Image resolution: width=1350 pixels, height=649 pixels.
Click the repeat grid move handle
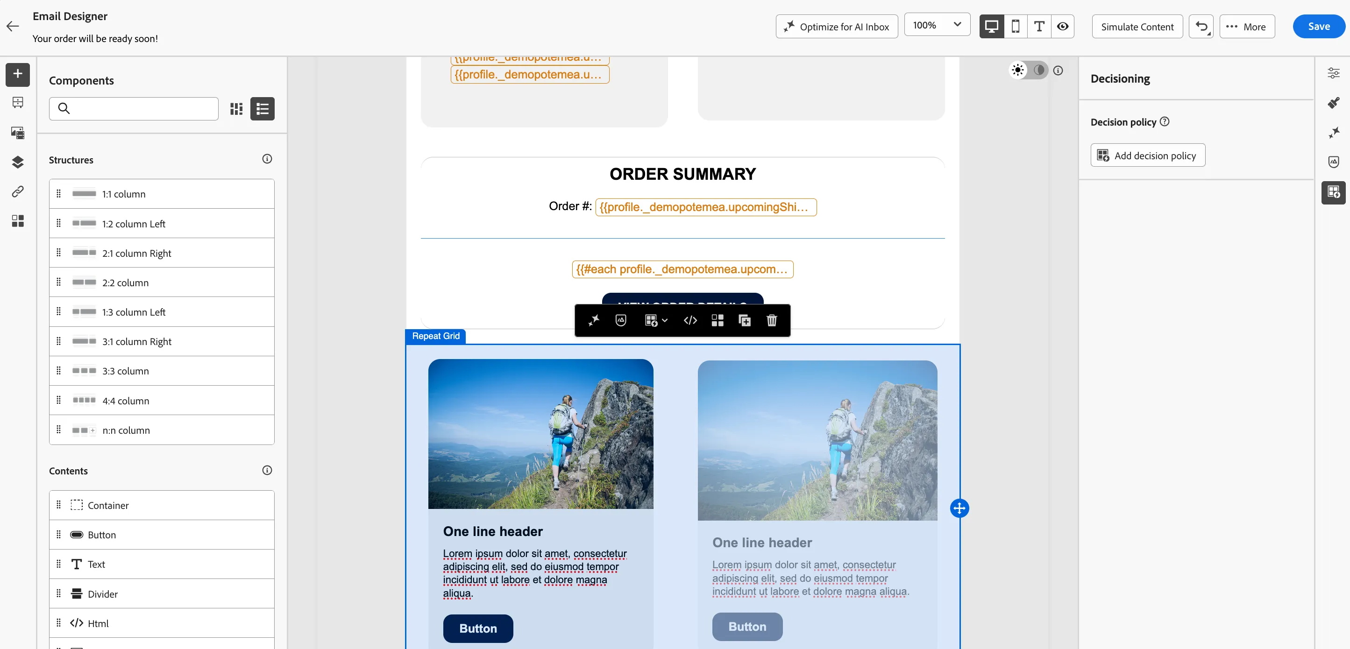pos(959,508)
